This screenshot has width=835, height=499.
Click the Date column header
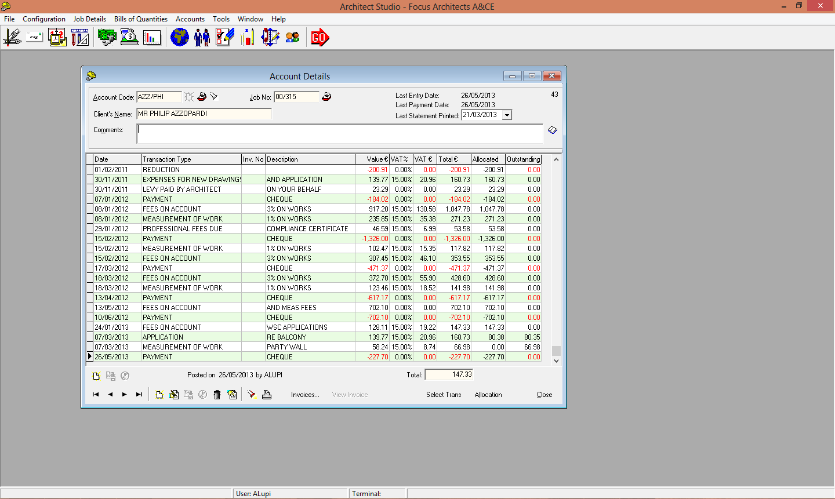pos(117,159)
